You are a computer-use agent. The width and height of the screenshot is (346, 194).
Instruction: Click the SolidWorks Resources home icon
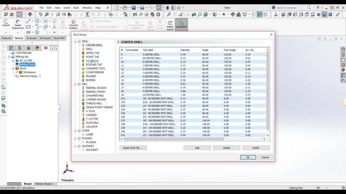pyautogui.click(x=343, y=49)
